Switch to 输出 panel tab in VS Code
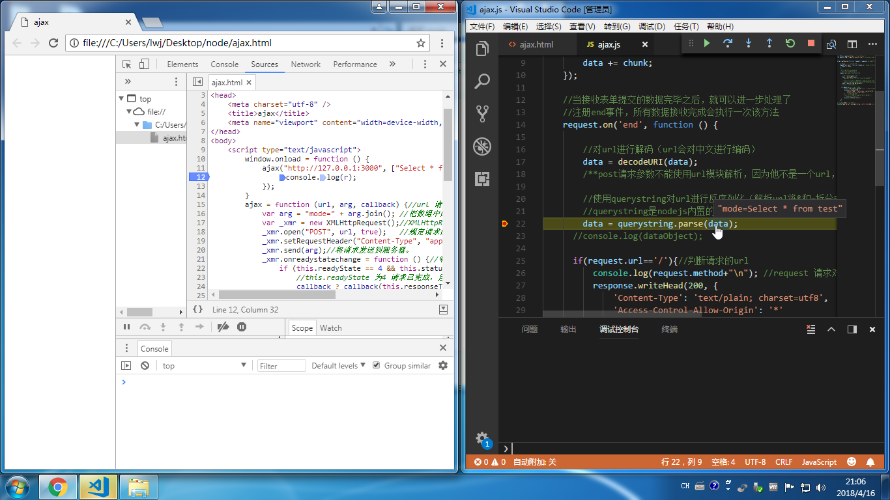 (568, 329)
